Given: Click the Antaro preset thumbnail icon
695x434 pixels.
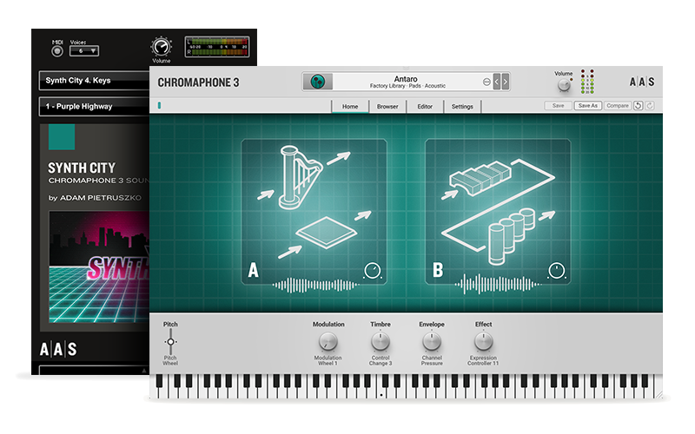Looking at the screenshot, I should pyautogui.click(x=318, y=82).
